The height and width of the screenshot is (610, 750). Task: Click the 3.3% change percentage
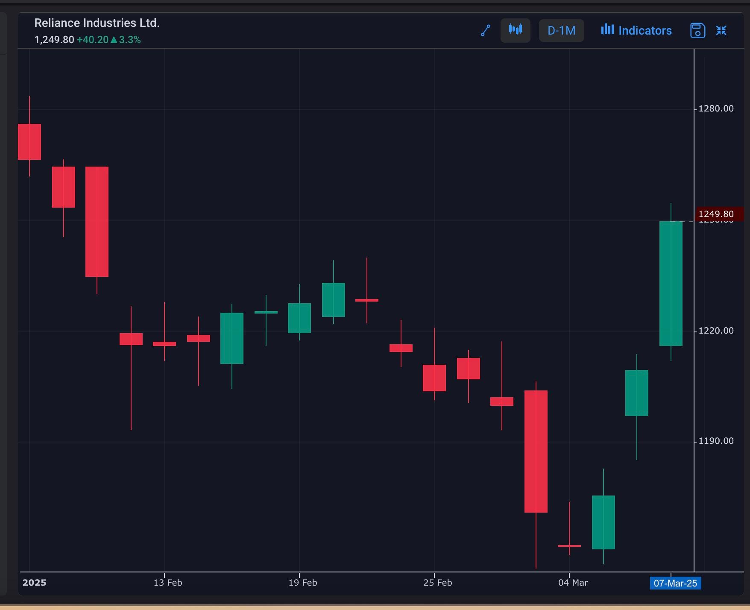[x=130, y=40]
